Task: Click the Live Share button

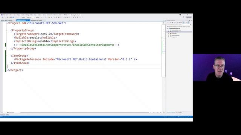Action: pyautogui.click(x=188, y=17)
